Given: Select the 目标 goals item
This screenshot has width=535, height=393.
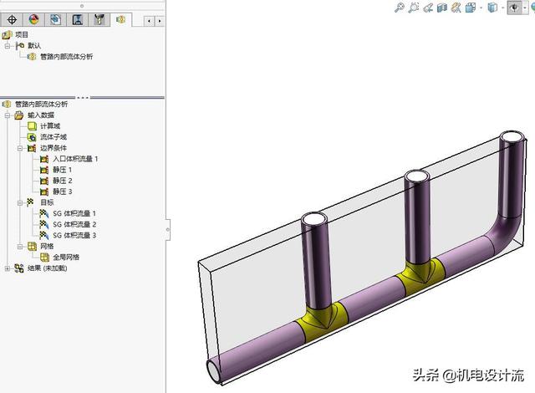Looking at the screenshot, I should (x=47, y=202).
